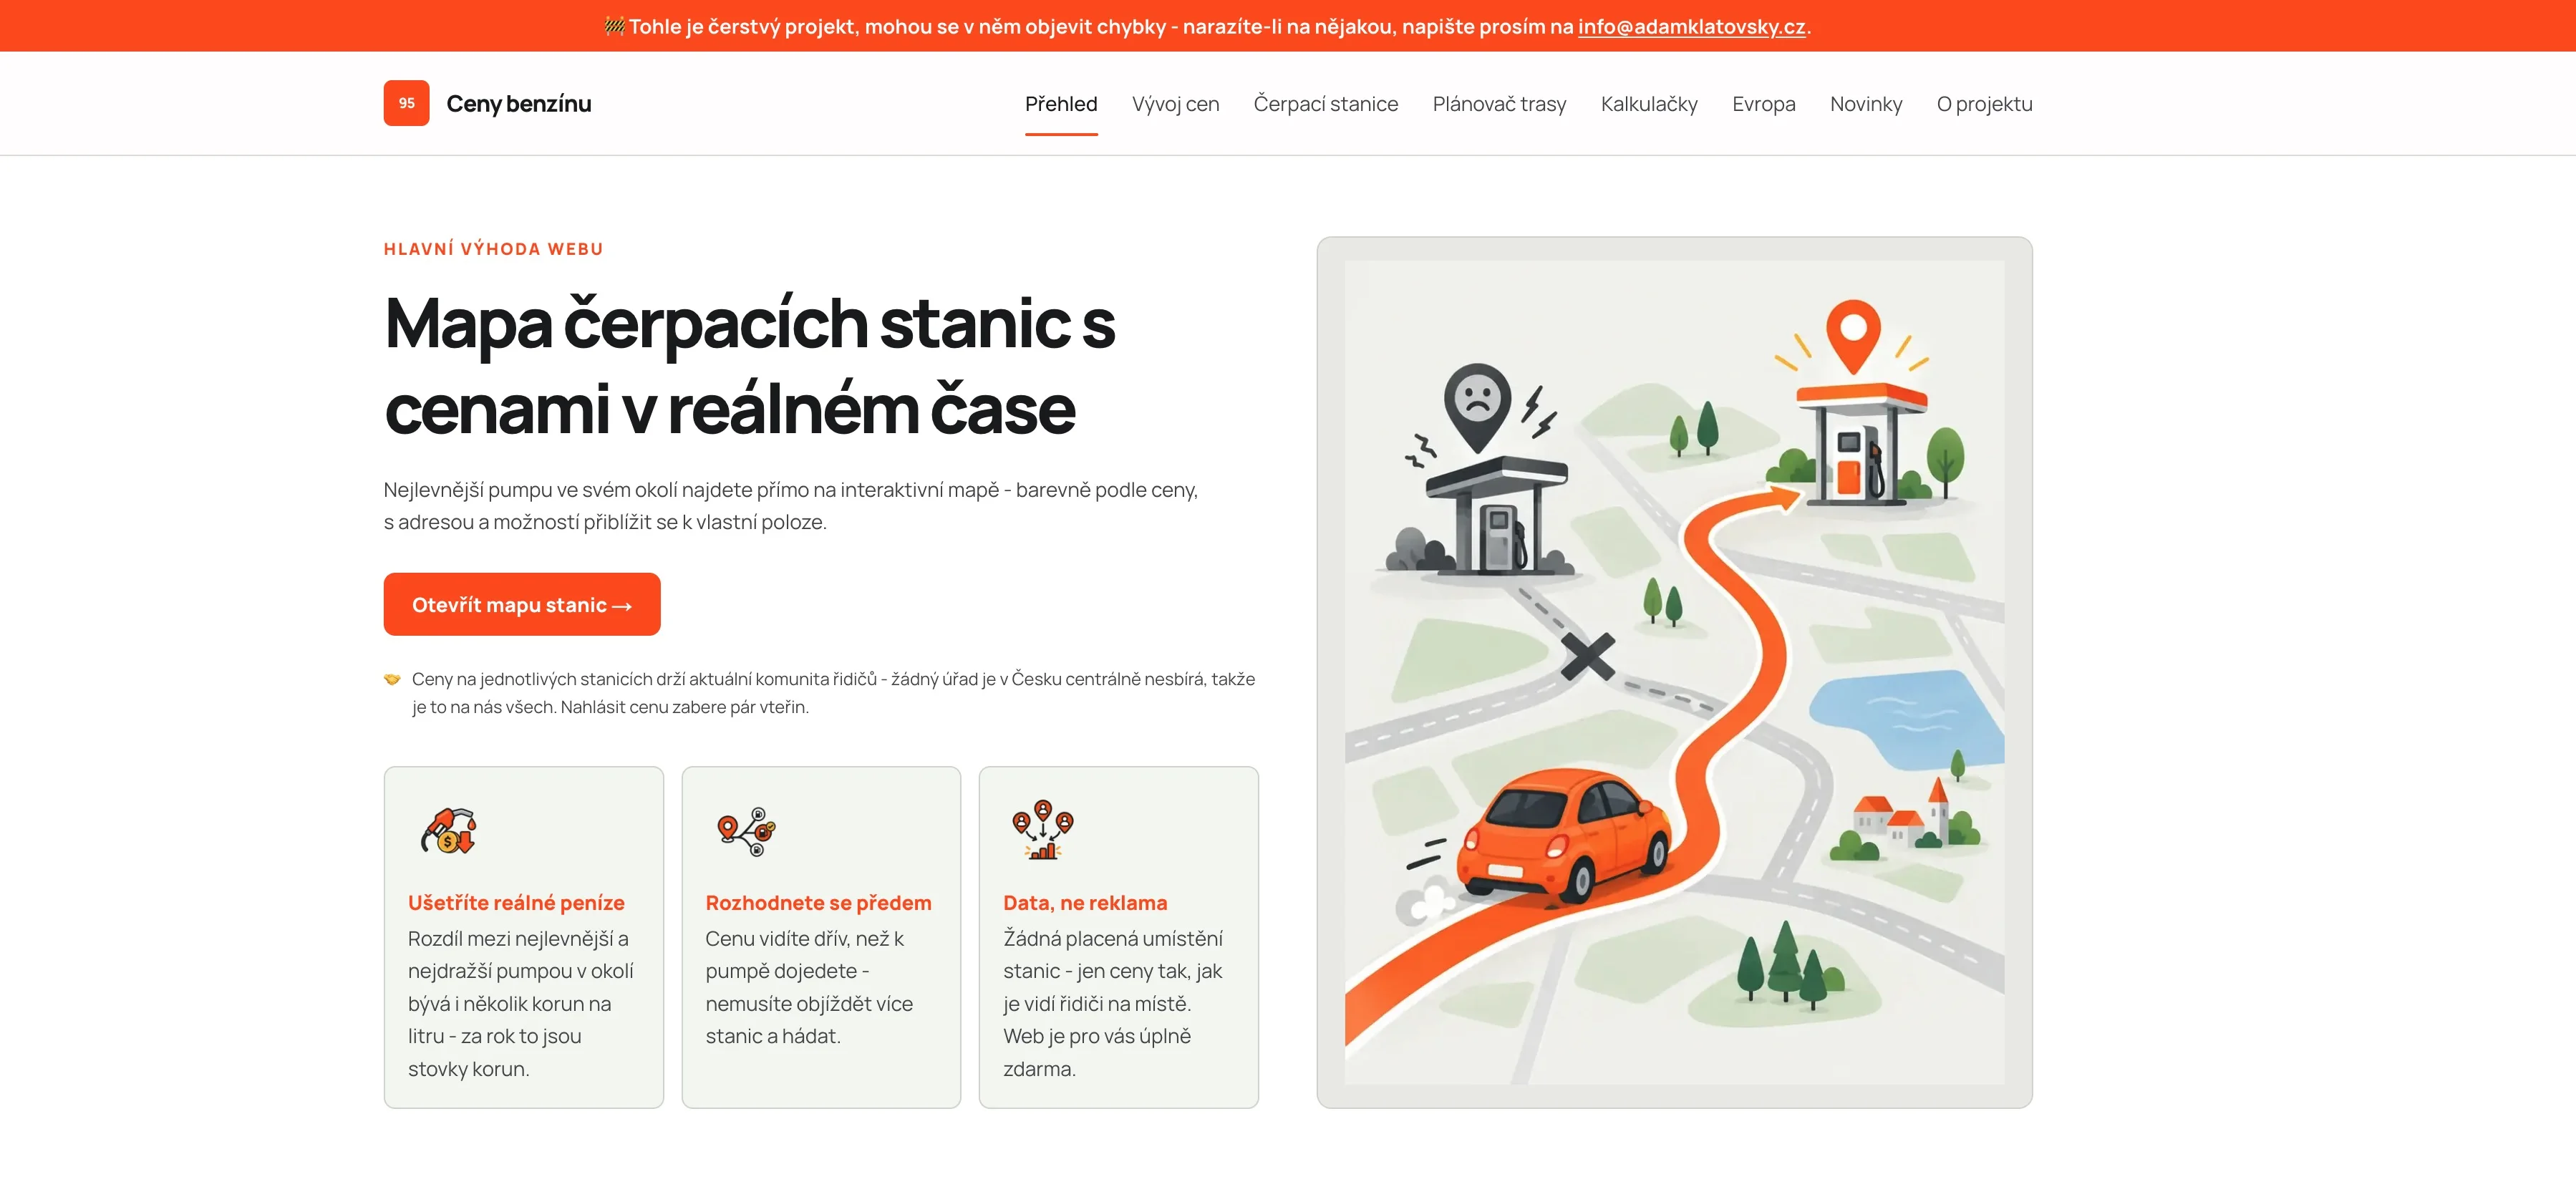Click the Data, ne reklama heading
Screen dimensions: 2576x1187
[x=1085, y=902]
